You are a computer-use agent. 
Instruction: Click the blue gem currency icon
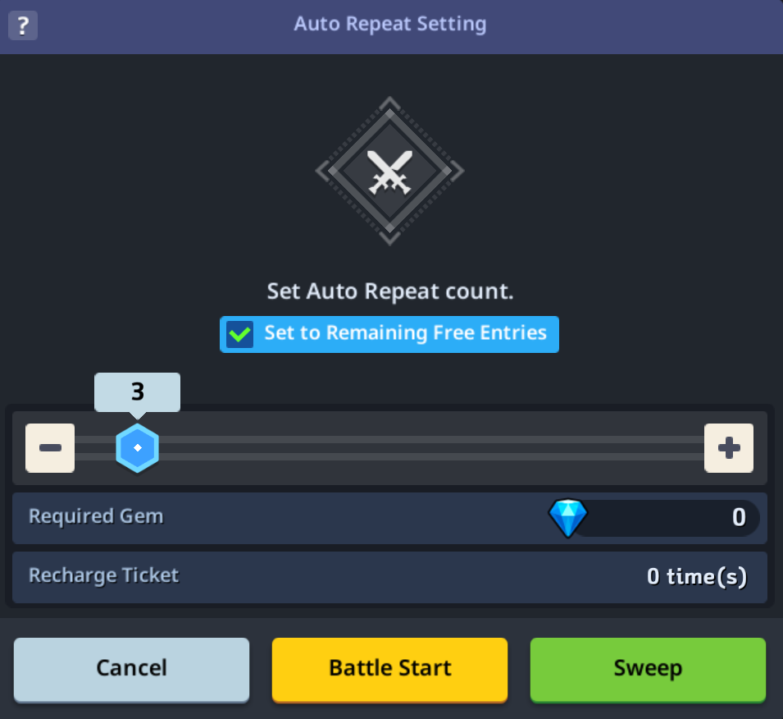click(567, 518)
